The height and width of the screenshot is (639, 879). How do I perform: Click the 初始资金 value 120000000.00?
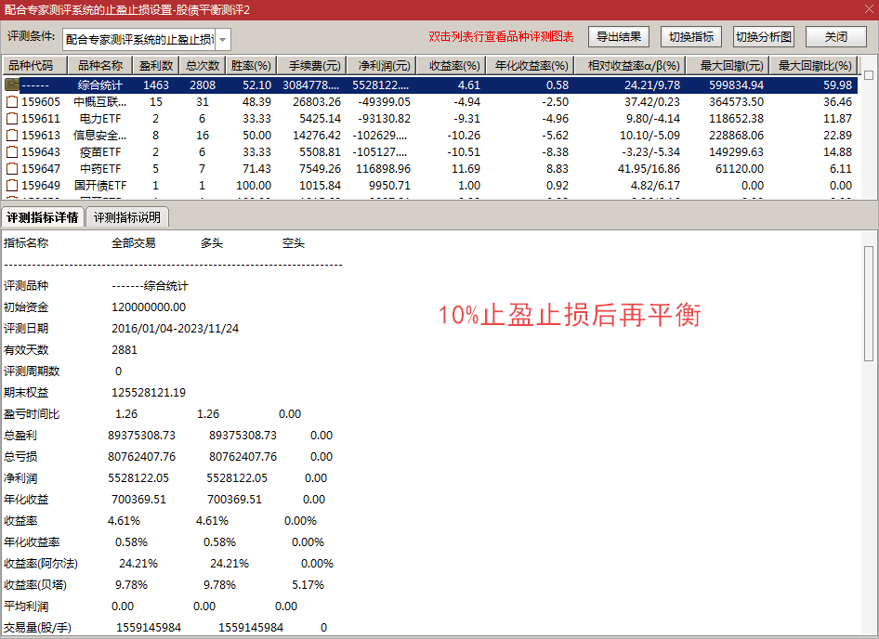click(149, 307)
